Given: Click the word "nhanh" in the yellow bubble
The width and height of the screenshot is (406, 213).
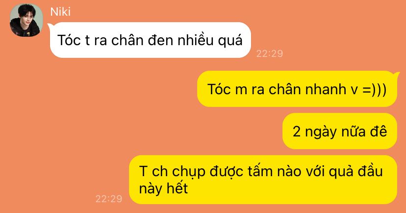Looking at the screenshot, I should pyautogui.click(x=326, y=89).
